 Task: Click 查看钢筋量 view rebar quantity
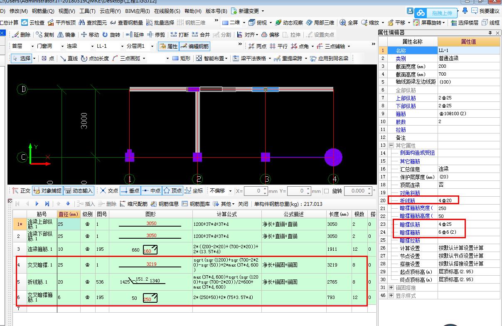click(126, 22)
